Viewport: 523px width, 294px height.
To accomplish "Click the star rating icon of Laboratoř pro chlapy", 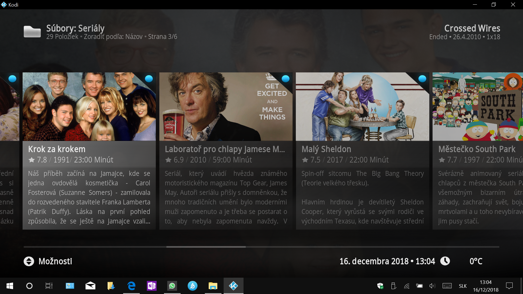I will pos(168,160).
